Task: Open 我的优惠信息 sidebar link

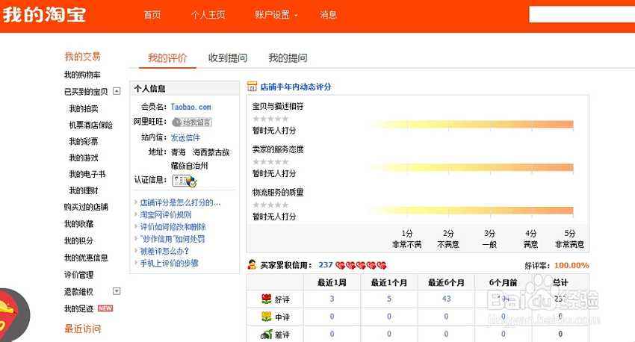Action: 86,258
